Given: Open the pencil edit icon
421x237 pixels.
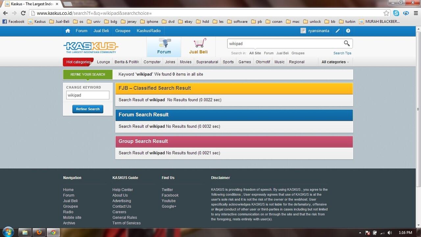Looking at the screenshot, I should [337, 31].
